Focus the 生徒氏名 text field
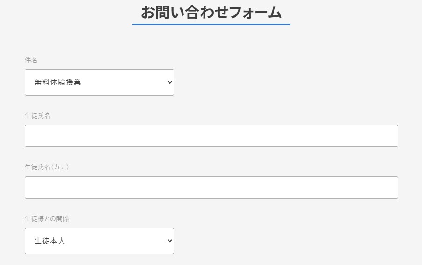422x265 pixels. click(211, 136)
